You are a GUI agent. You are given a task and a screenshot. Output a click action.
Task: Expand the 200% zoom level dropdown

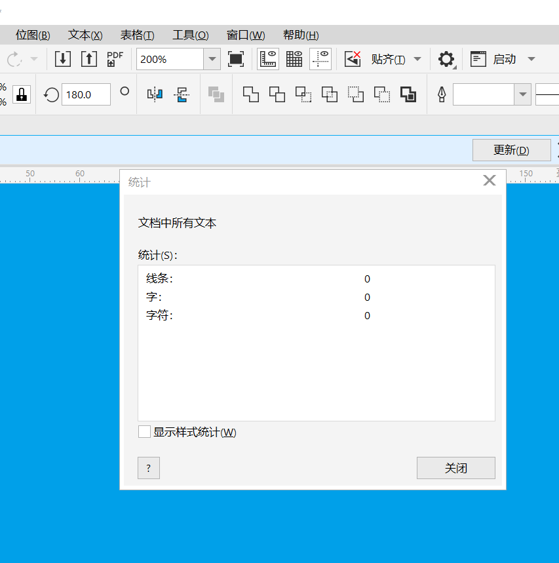click(212, 59)
